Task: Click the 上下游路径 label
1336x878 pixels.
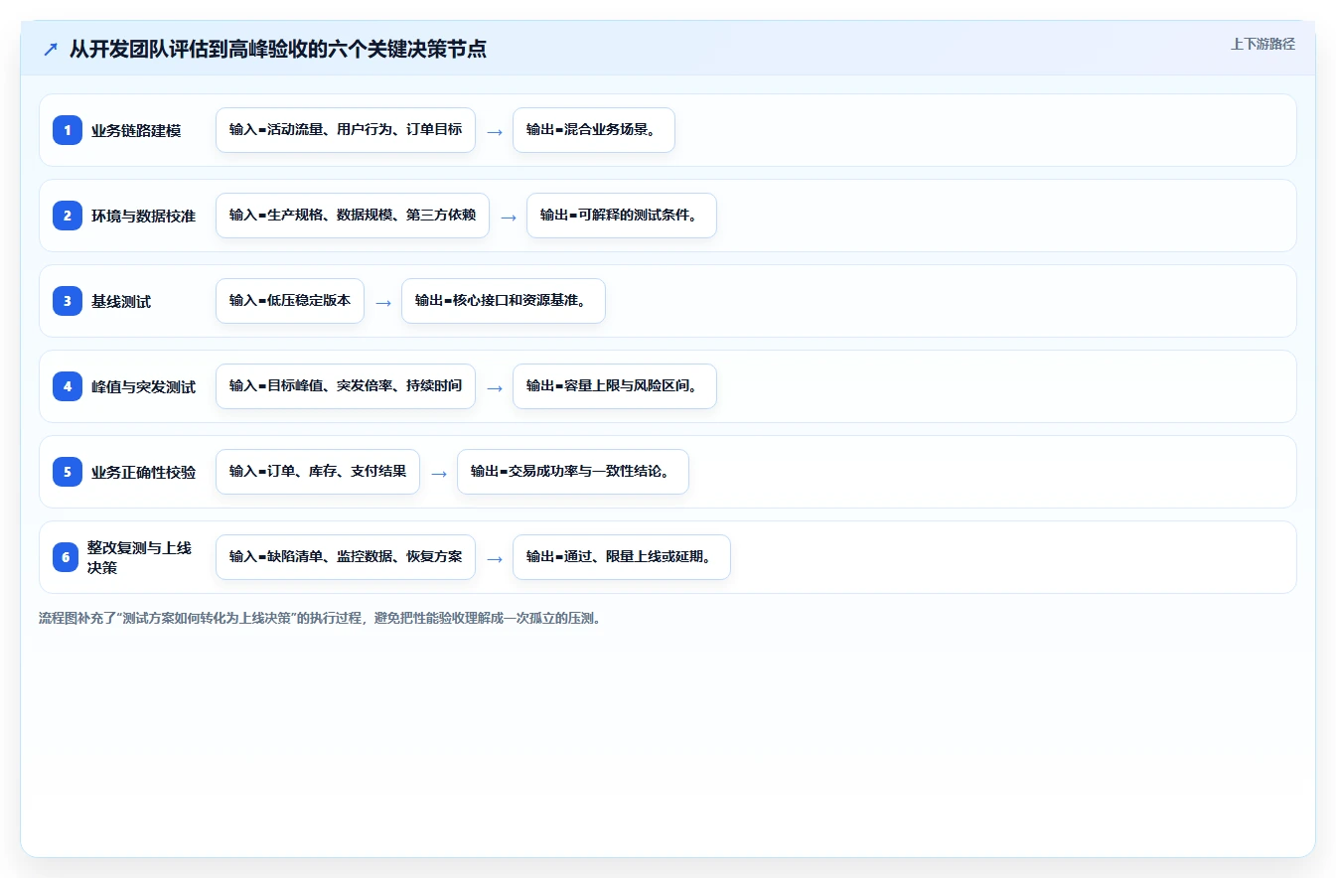Action: [x=1262, y=44]
